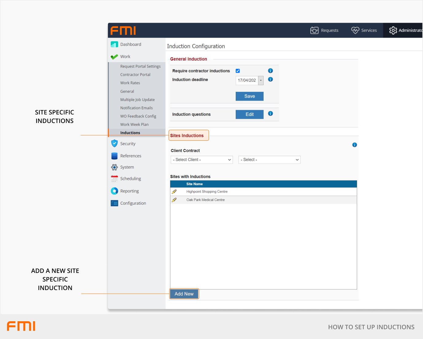The width and height of the screenshot is (423, 339).
Task: Click the Reporting pie chart icon
Action: pyautogui.click(x=114, y=191)
